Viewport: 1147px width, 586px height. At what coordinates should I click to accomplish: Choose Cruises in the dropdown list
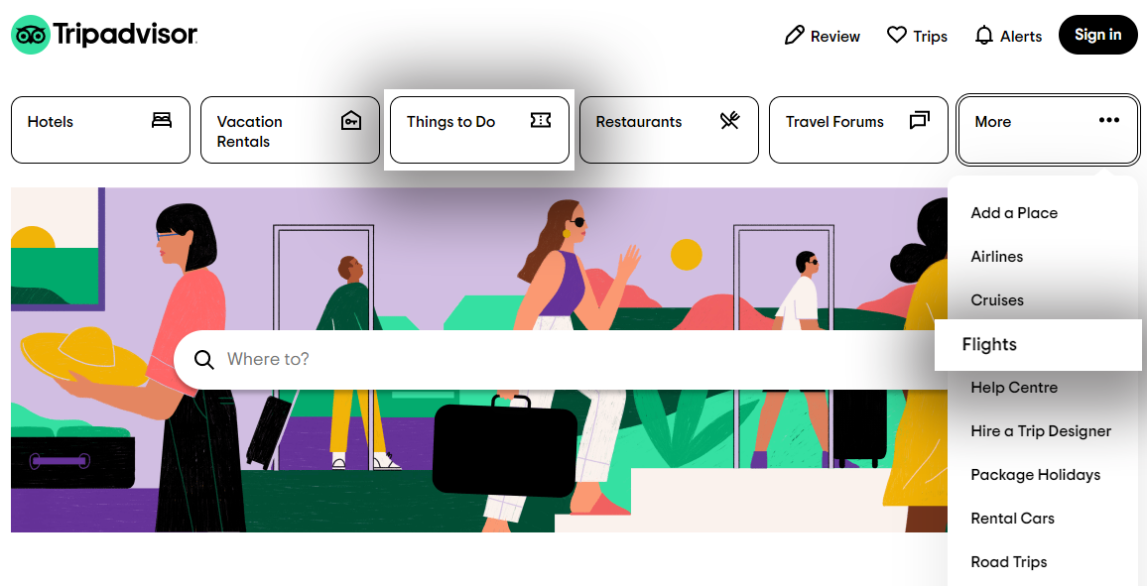[x=997, y=300]
